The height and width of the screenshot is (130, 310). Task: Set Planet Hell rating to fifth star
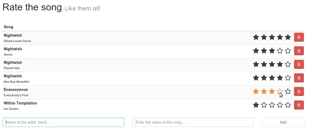288,64
